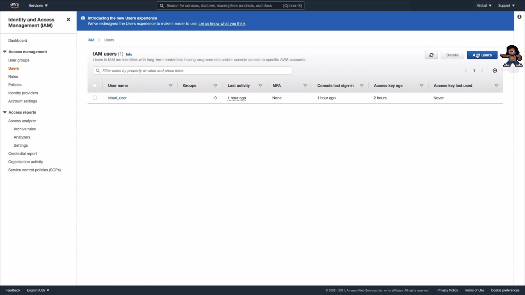Click the 'None' MFA cell for cloud_user
Image resolution: width=525 pixels, height=295 pixels.
277,98
